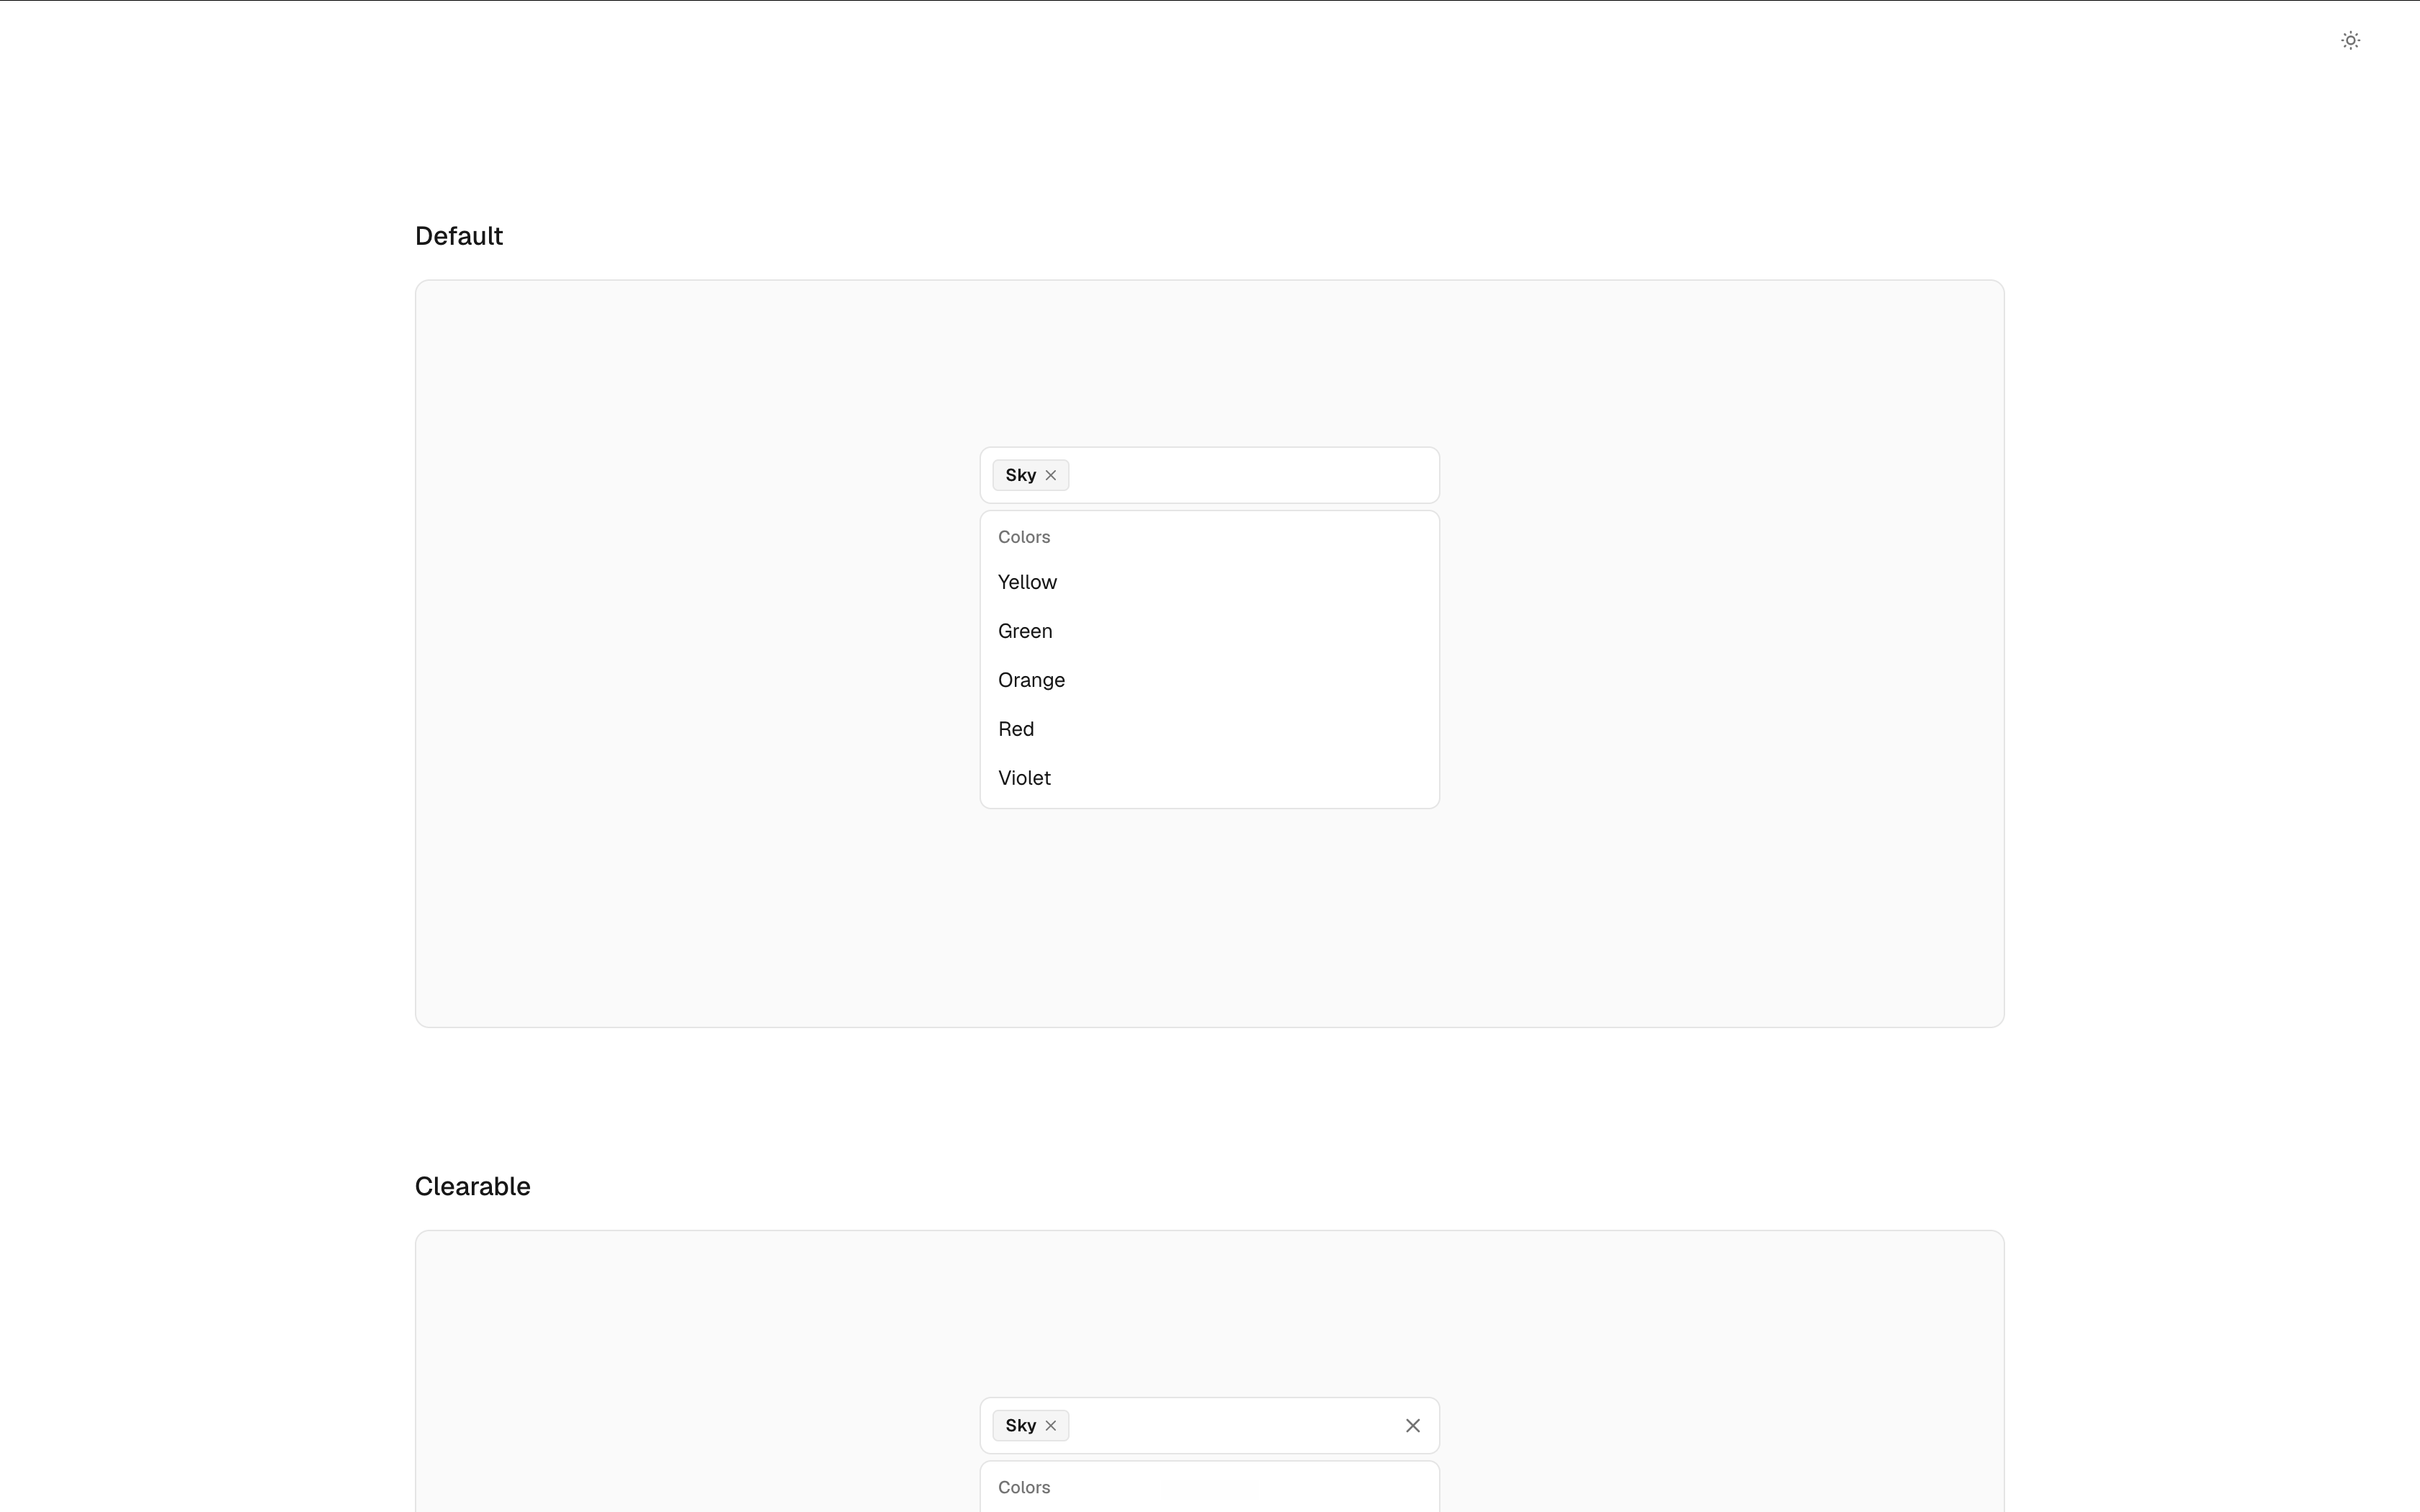Screen dimensions: 2420x1512
Task: Pick the Red color option
Action: click(1209, 729)
